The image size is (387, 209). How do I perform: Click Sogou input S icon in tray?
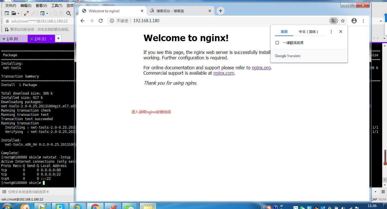click(x=269, y=208)
